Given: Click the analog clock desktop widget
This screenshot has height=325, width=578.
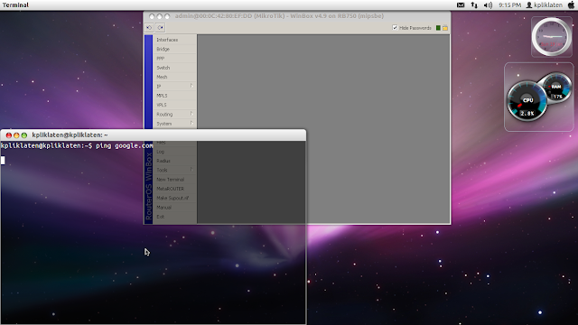Looking at the screenshot, I should pos(552,37).
